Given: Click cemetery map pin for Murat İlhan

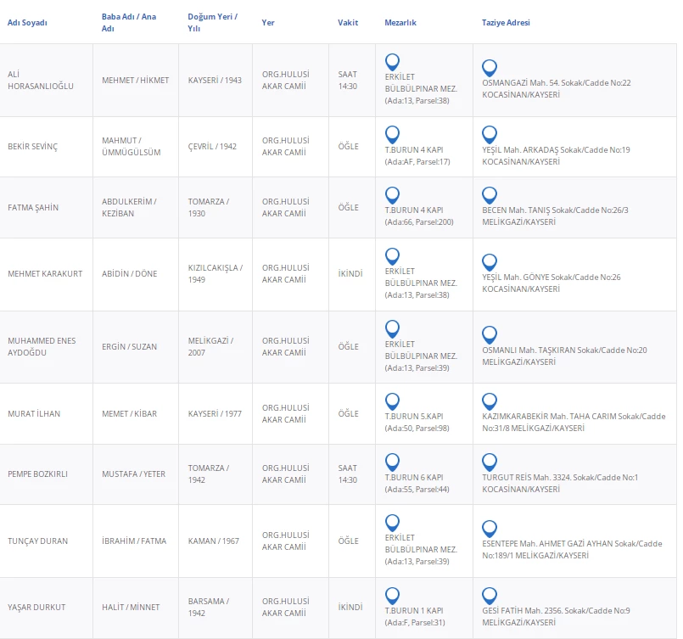Looking at the screenshot, I should (x=392, y=401).
